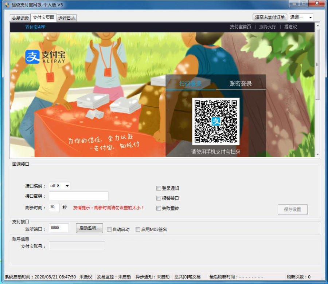This screenshot has height=284, width=328.
Task: Switch to the 交易记录 tab
Action: pos(20,18)
